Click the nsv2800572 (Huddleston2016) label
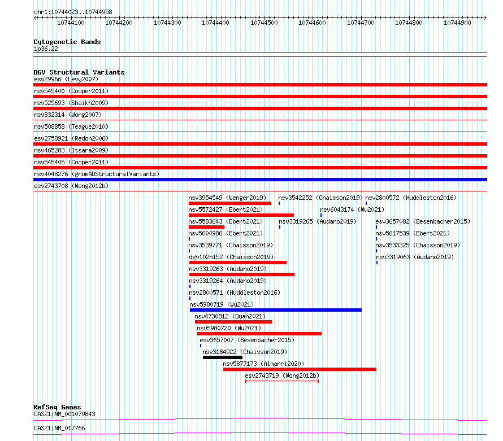This screenshot has width=503, height=441. click(411, 198)
